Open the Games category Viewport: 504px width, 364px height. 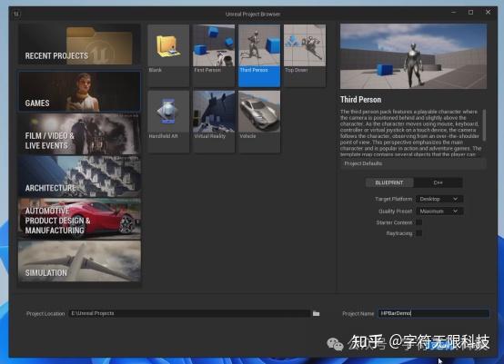[79, 92]
